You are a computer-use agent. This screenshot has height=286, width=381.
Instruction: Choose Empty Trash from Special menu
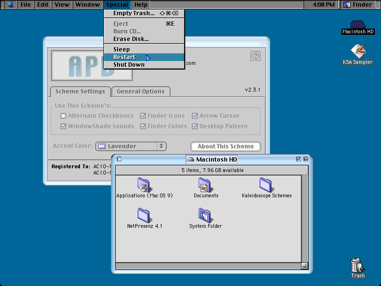(144, 13)
